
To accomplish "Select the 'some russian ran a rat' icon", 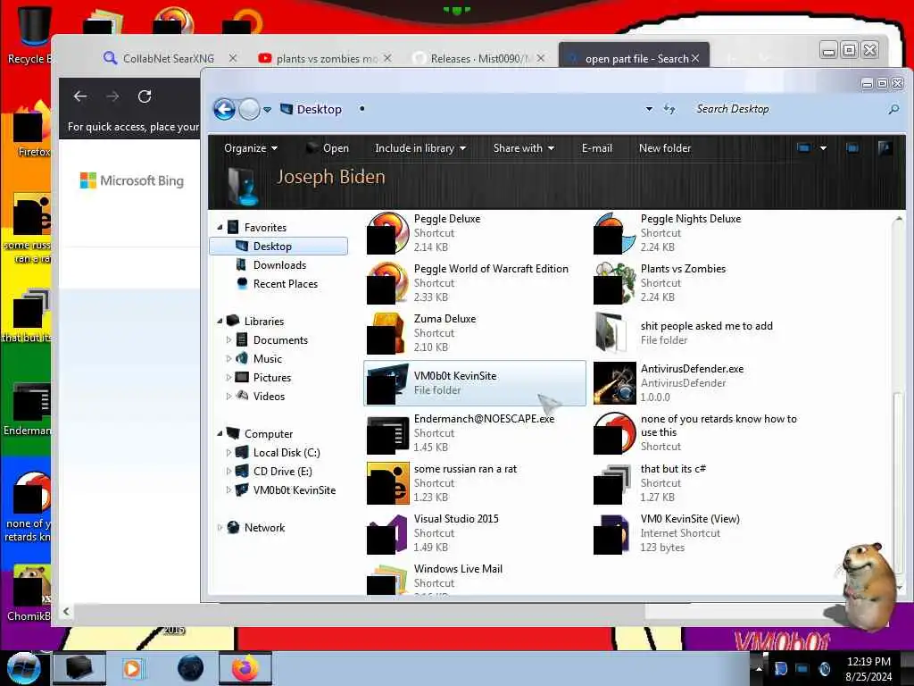I will (x=387, y=483).
